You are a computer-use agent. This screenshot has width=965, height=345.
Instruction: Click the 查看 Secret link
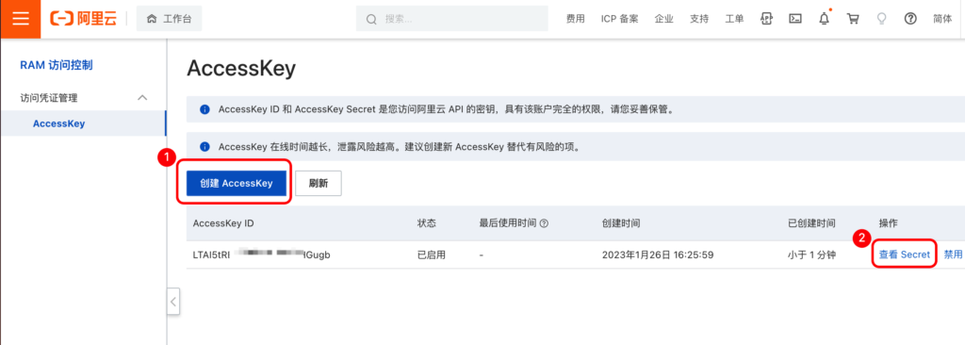coord(904,254)
